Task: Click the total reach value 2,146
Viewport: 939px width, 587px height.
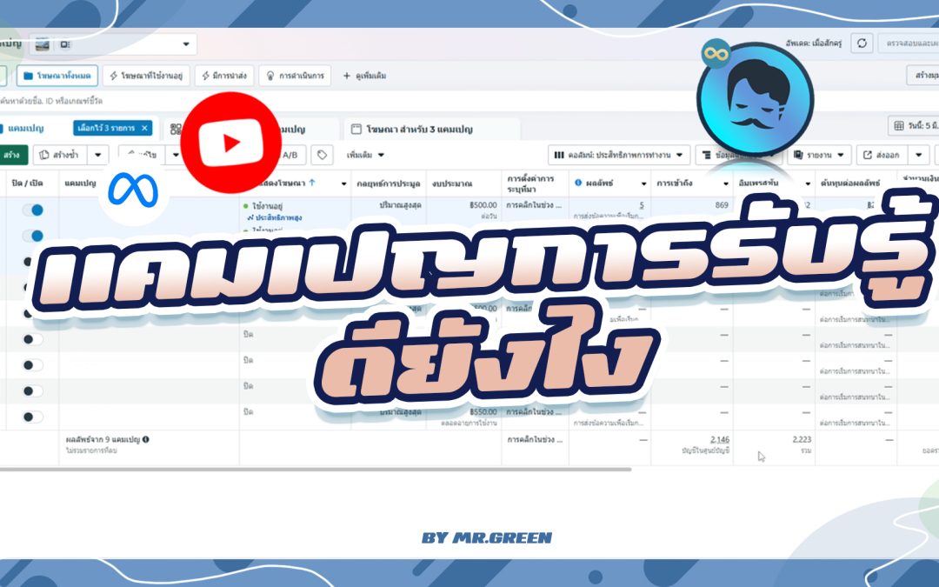Action: (720, 440)
